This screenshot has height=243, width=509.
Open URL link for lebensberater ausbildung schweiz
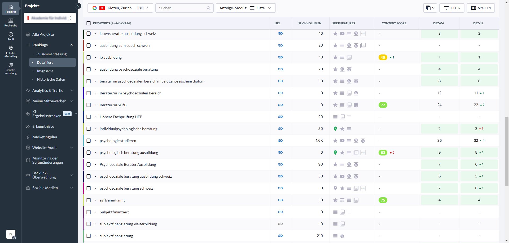(x=280, y=34)
